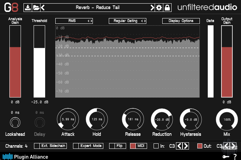Enable the MIDI In checkbox

click(x=156, y=146)
